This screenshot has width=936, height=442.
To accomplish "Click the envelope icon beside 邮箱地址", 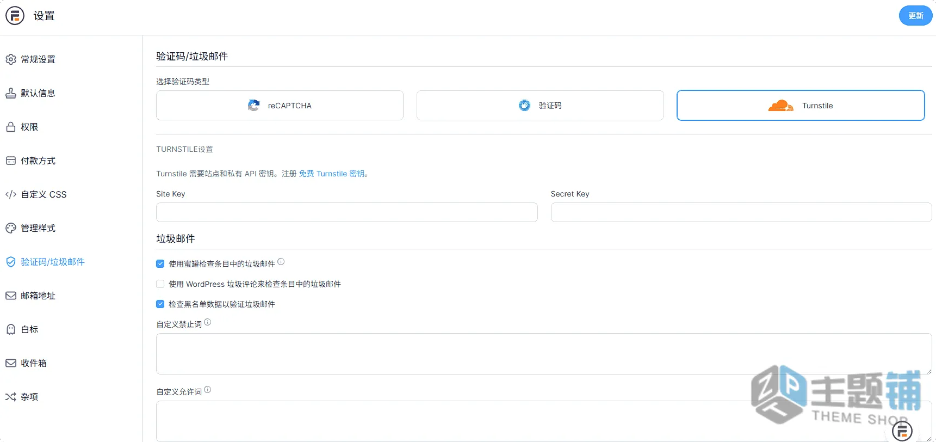I will tap(11, 296).
